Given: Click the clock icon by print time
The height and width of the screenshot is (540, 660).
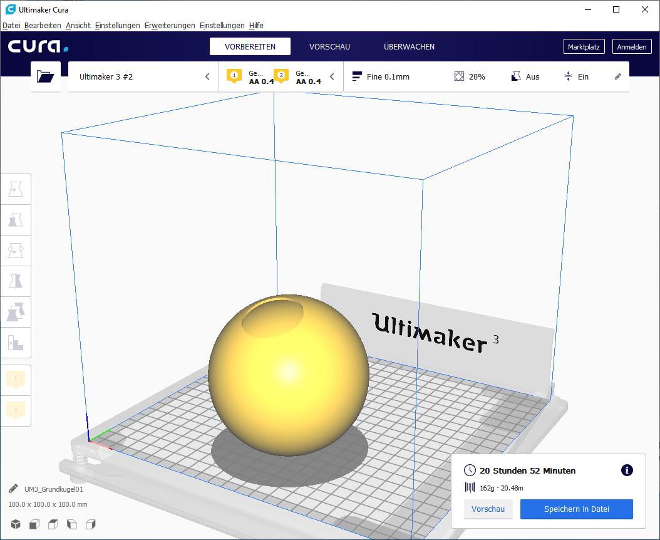Looking at the screenshot, I should click(x=470, y=470).
